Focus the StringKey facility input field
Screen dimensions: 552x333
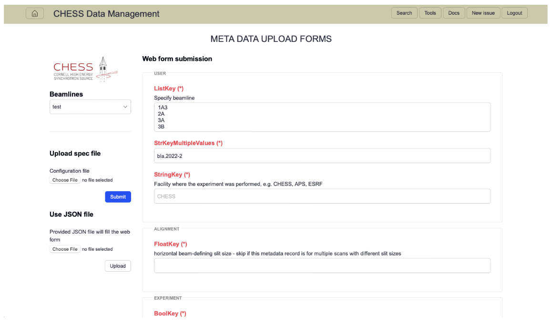(x=322, y=196)
